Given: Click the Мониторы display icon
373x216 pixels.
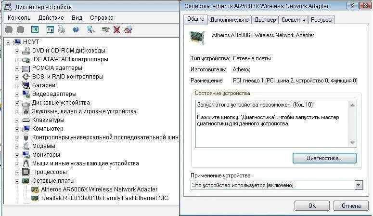Looking at the screenshot, I should pyautogui.click(x=26, y=154).
